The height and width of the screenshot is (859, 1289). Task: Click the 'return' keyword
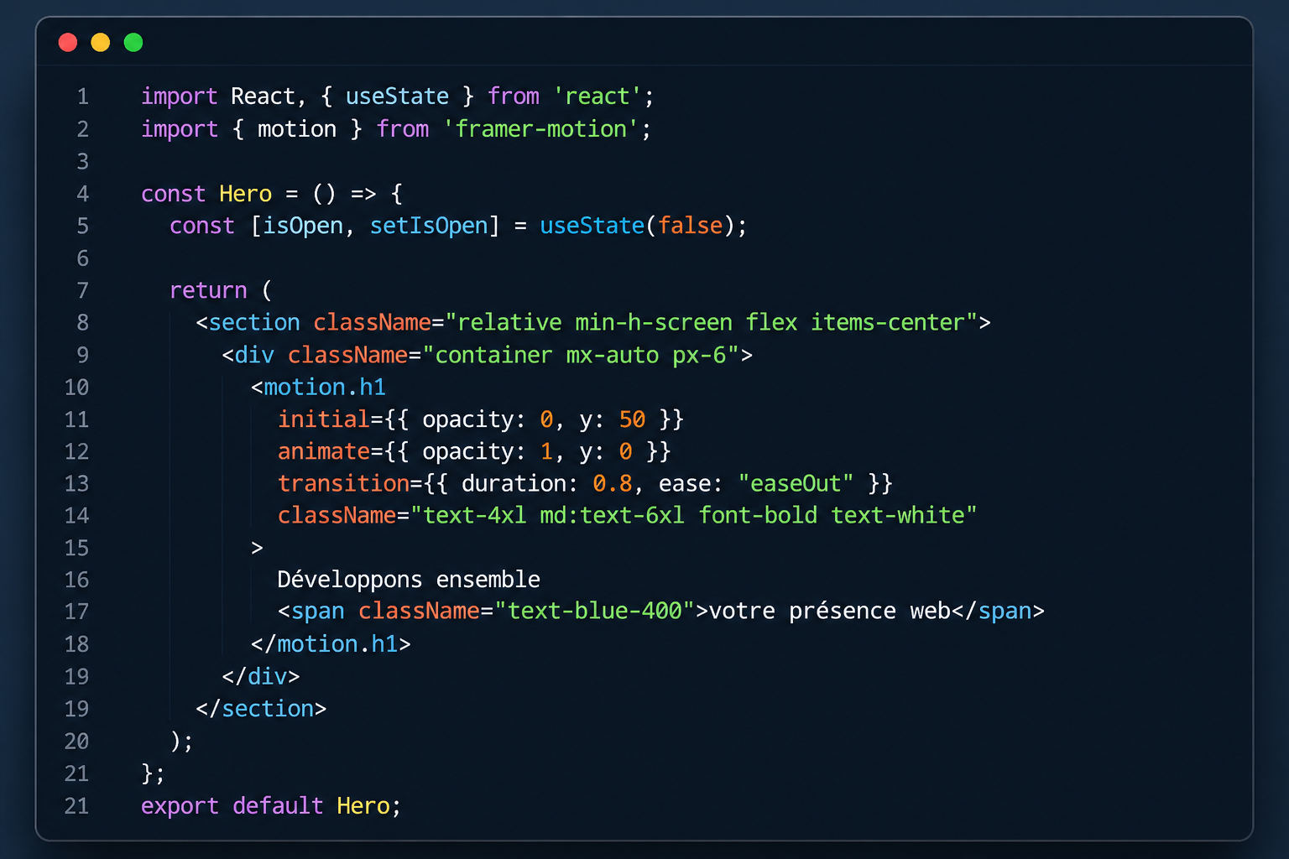(208, 290)
